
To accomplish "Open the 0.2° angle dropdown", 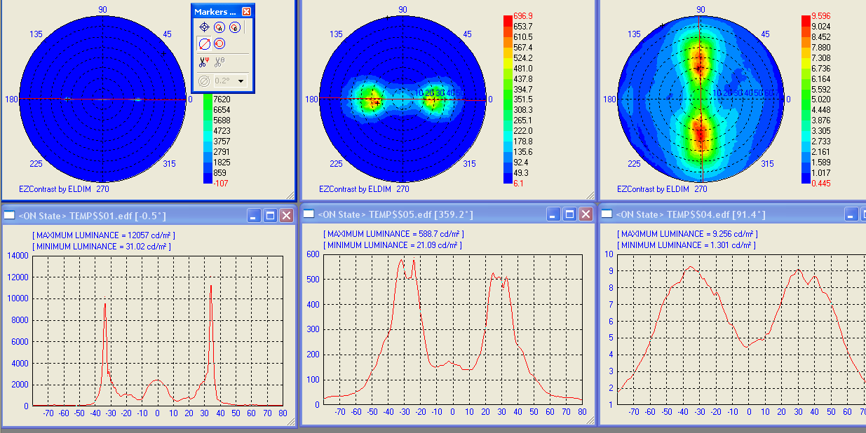I will (241, 81).
